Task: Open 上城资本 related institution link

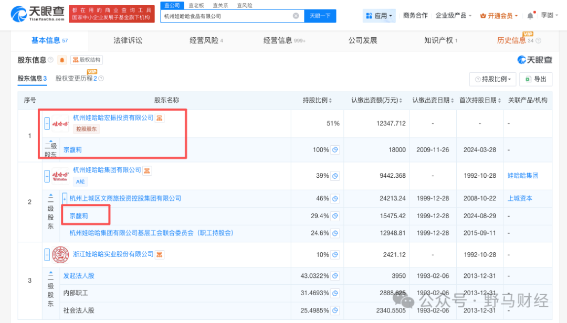Action: pos(520,198)
